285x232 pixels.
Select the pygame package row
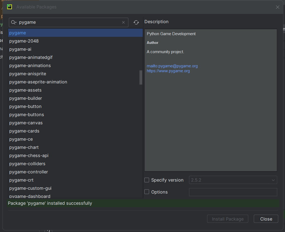click(x=75, y=33)
